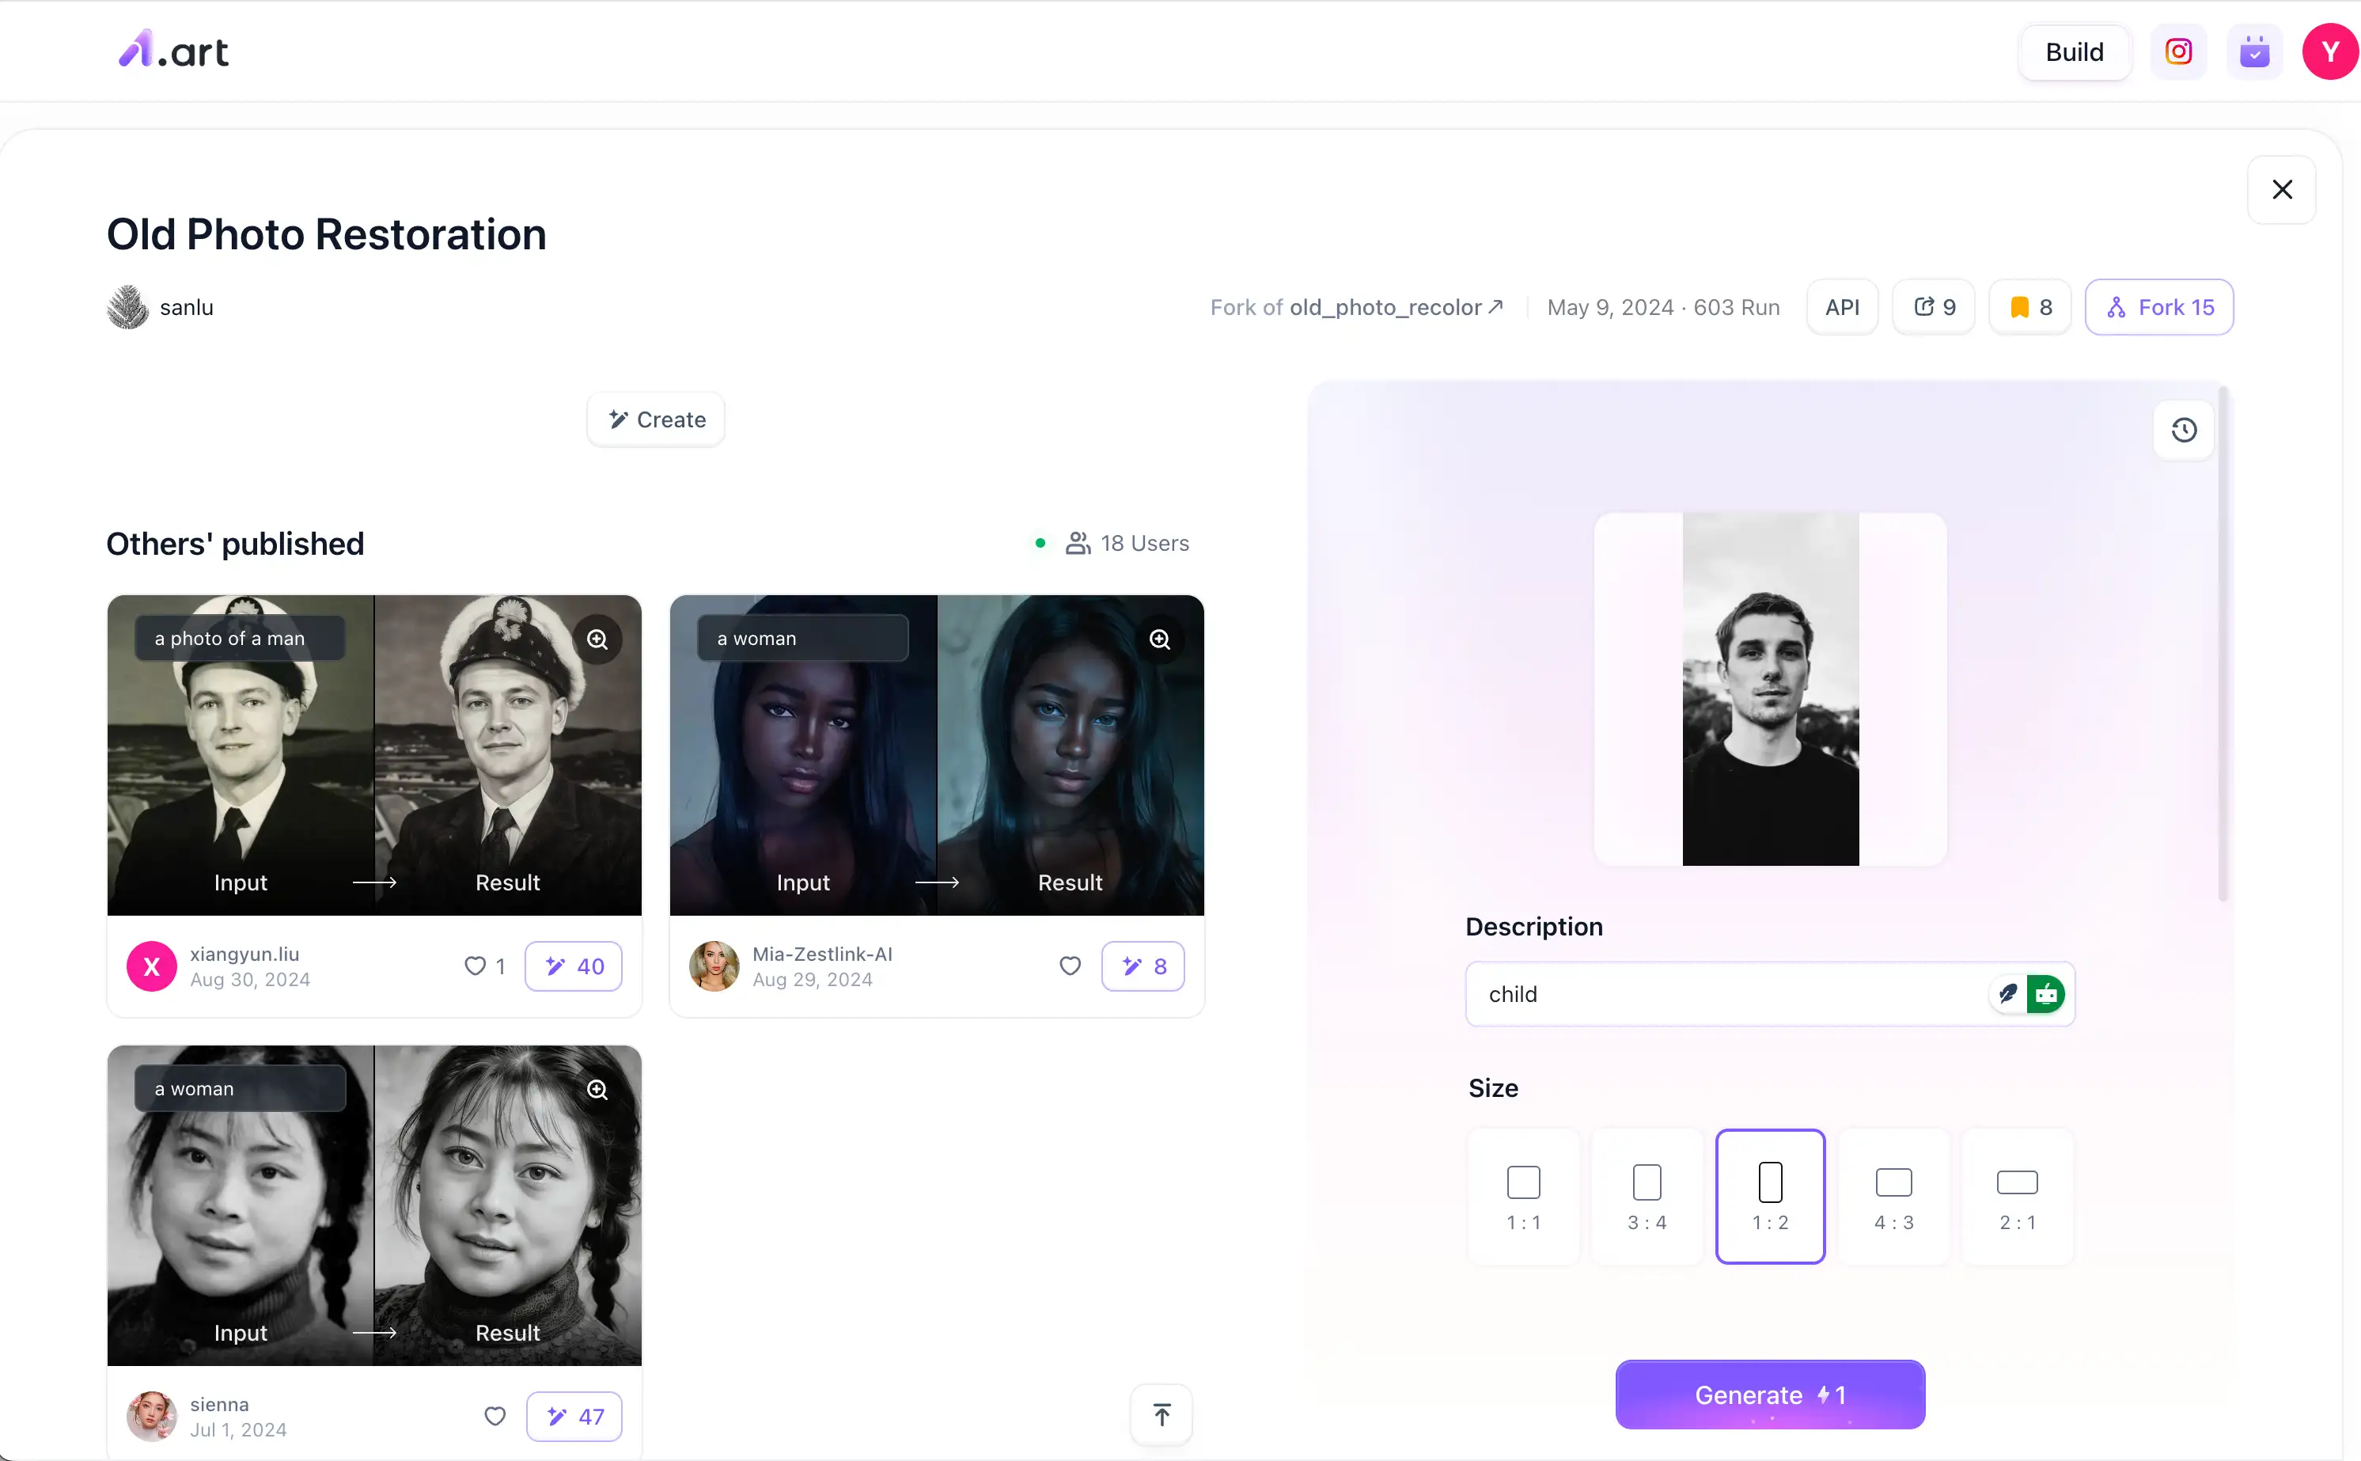Image resolution: width=2361 pixels, height=1461 pixels.
Task: Click the feather prompt enhance icon
Action: pos(2008,993)
